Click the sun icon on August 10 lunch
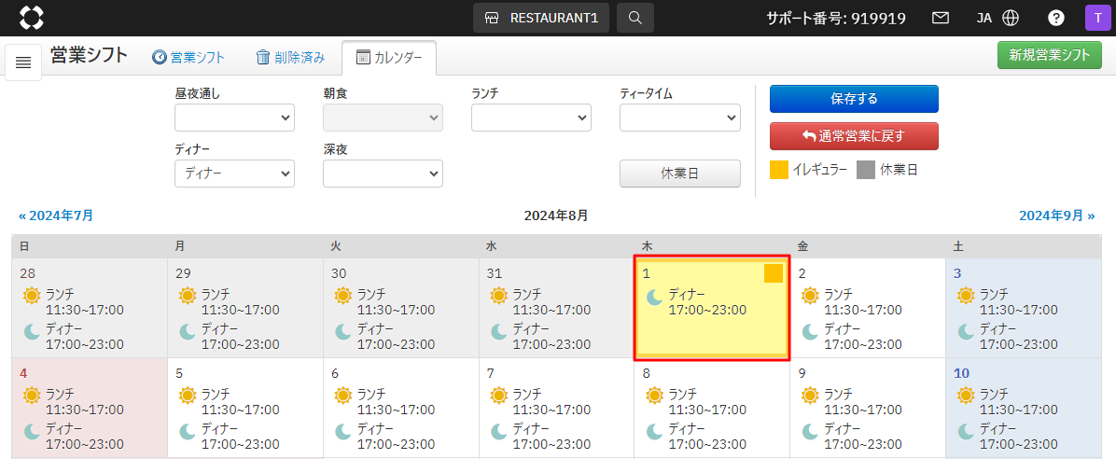The width and height of the screenshot is (1116, 459). click(966, 395)
